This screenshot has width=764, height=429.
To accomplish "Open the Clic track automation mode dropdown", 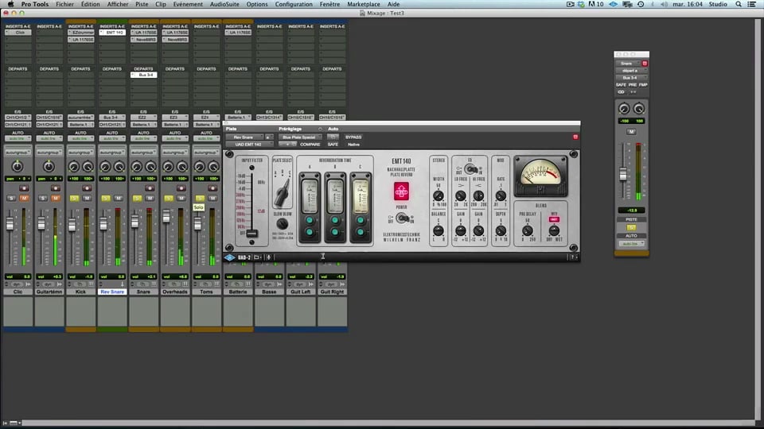I will (x=18, y=138).
